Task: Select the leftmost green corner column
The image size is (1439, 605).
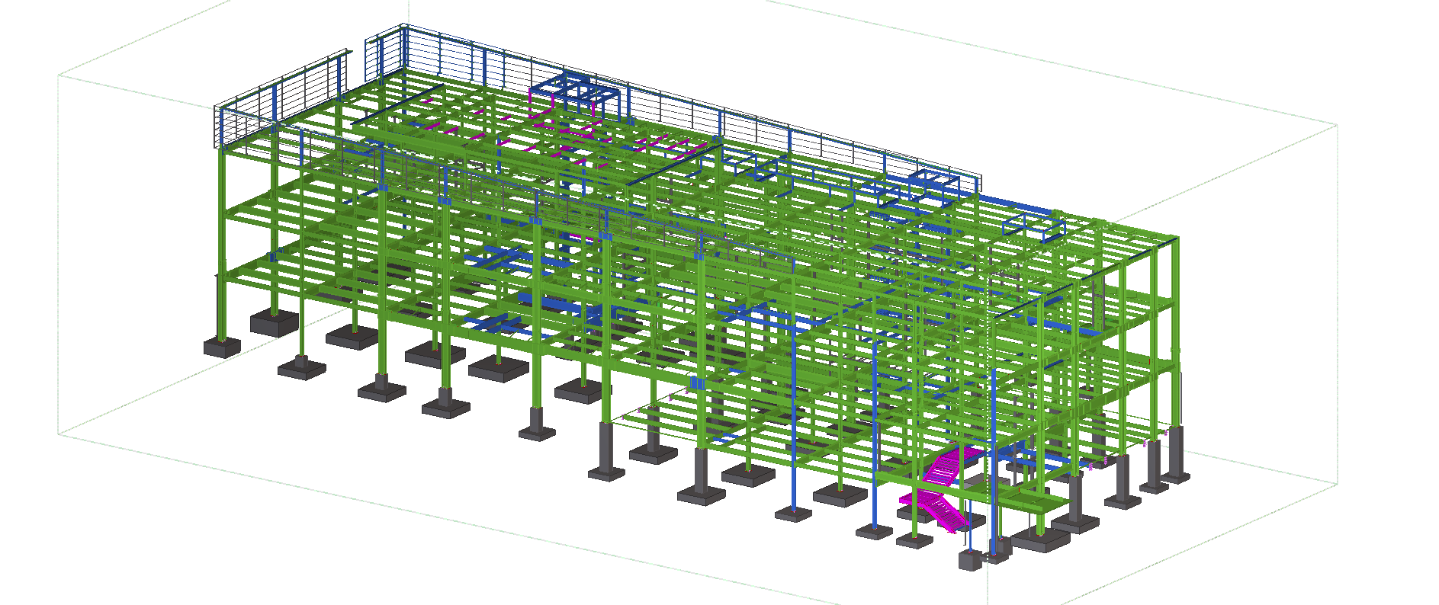Action: coord(222,244)
